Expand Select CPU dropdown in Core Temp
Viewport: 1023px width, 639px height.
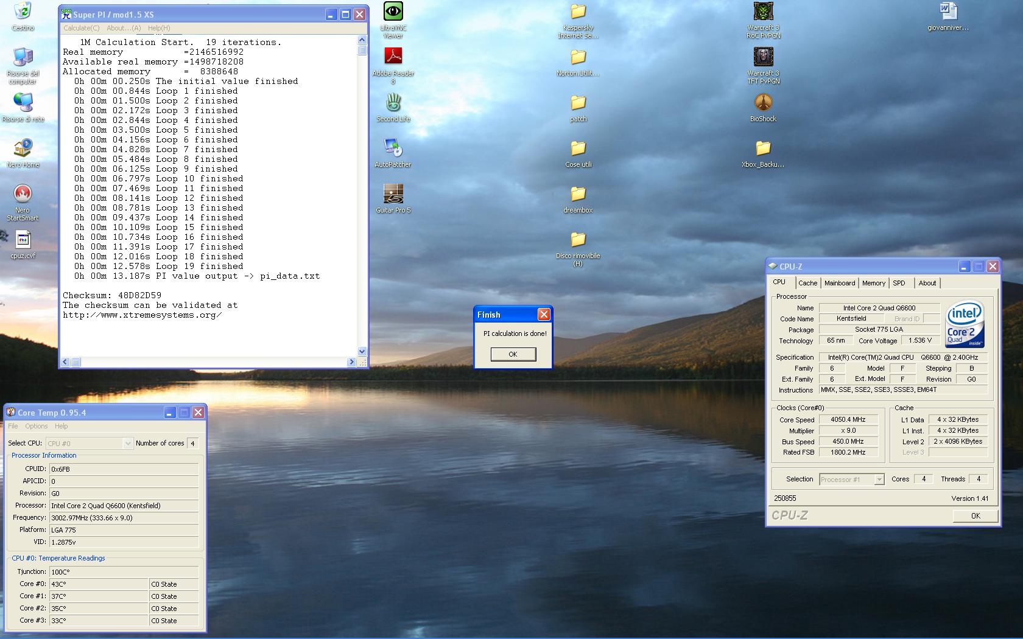(128, 444)
